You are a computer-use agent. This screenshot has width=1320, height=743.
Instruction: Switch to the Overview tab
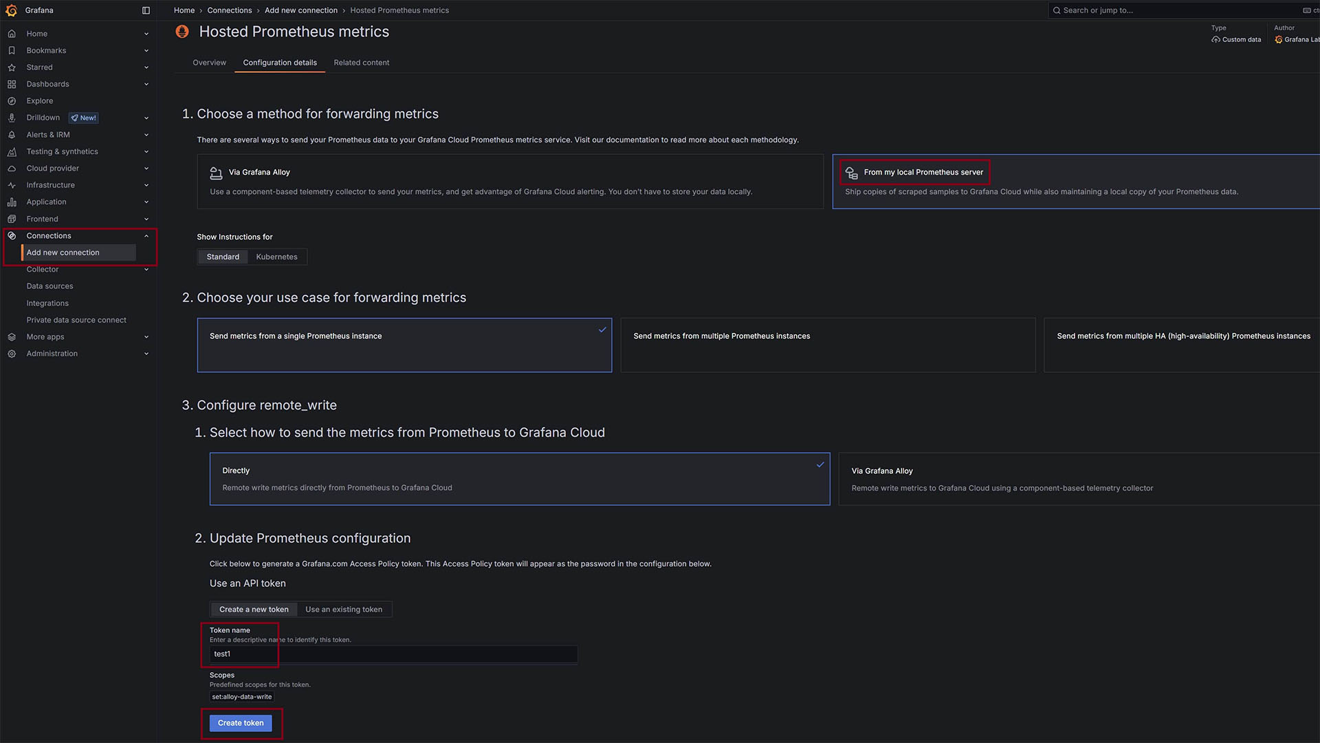(209, 62)
